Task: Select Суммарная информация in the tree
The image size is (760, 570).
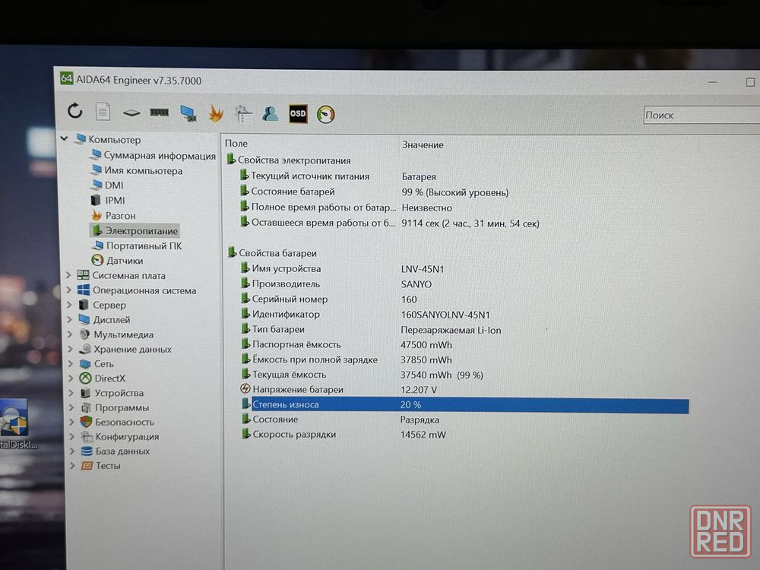Action: (154, 156)
